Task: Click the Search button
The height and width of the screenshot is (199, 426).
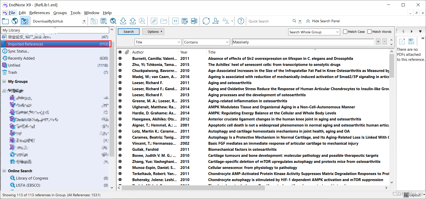Action: click(129, 32)
